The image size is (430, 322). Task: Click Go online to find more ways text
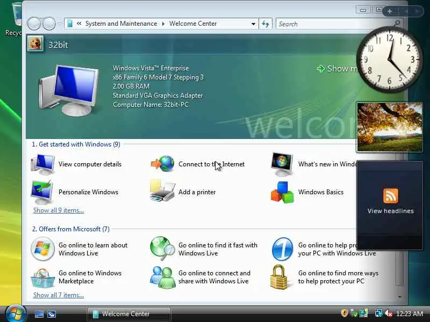pos(338,277)
